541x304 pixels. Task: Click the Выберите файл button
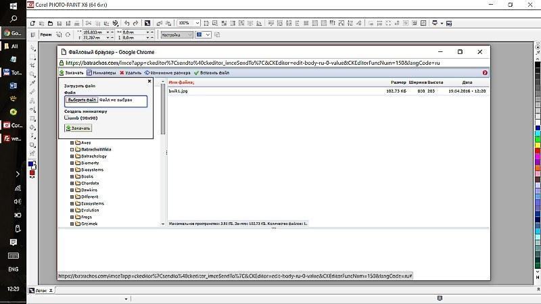click(82, 100)
